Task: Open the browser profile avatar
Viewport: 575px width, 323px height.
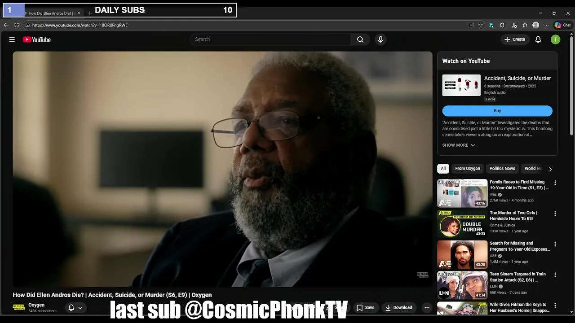Action: pyautogui.click(x=535, y=25)
